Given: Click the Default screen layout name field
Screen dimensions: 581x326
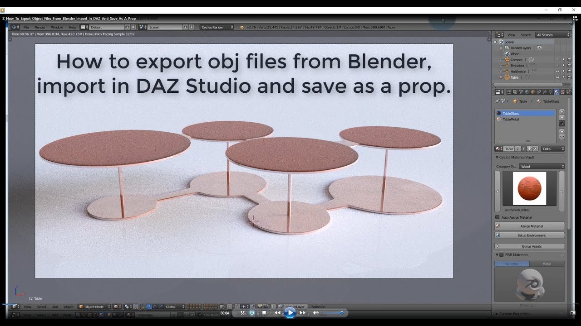Looking at the screenshot, I should (x=106, y=27).
